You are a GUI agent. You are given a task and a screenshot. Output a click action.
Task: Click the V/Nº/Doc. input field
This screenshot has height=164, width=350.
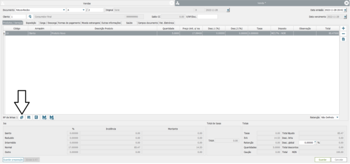[x=207, y=16]
